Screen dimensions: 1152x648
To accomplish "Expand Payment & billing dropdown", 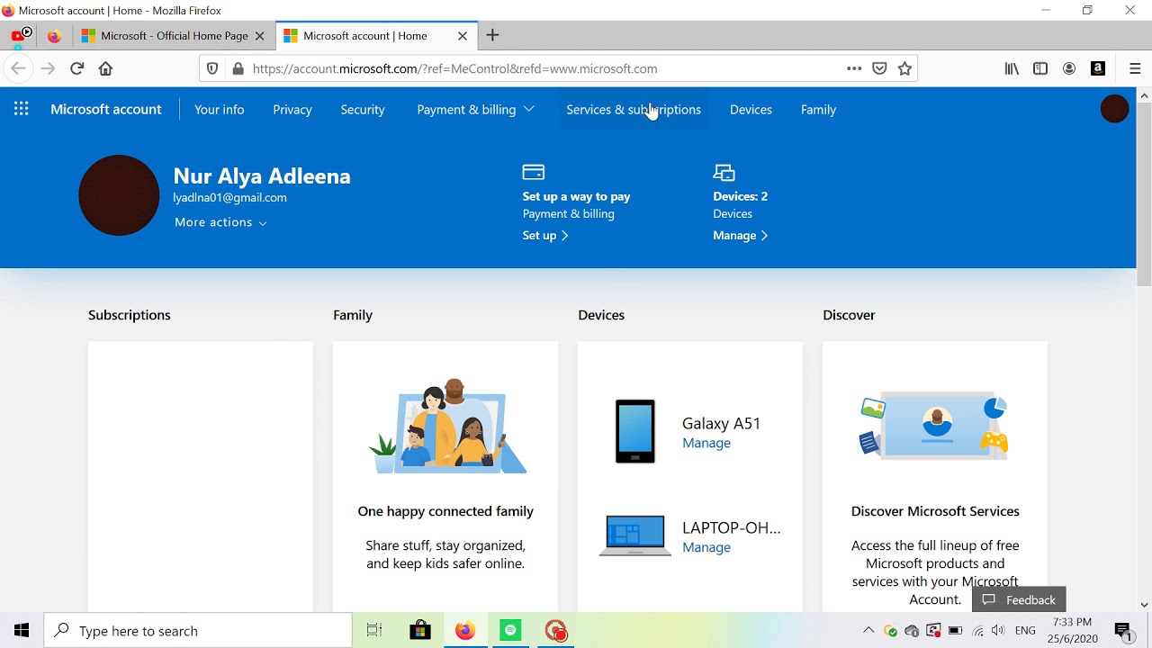I will click(475, 110).
